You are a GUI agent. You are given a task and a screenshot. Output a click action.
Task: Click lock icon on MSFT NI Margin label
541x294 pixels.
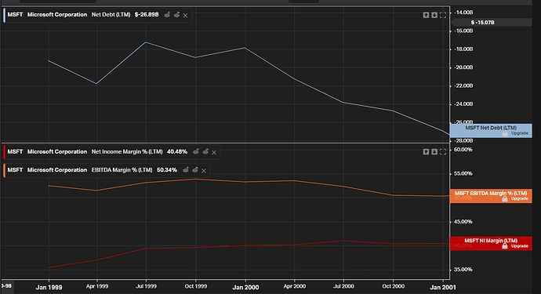coord(505,246)
